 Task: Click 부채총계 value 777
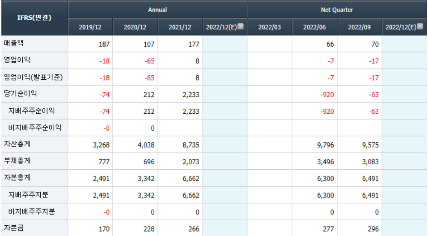tap(104, 162)
